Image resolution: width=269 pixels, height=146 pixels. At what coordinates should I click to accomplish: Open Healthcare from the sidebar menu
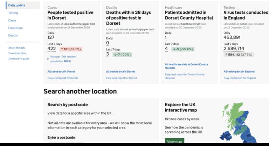[15, 28]
